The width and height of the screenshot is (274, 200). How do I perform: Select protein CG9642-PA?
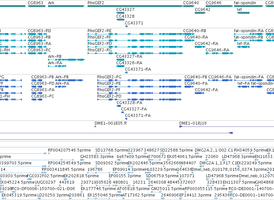pos(206,90)
